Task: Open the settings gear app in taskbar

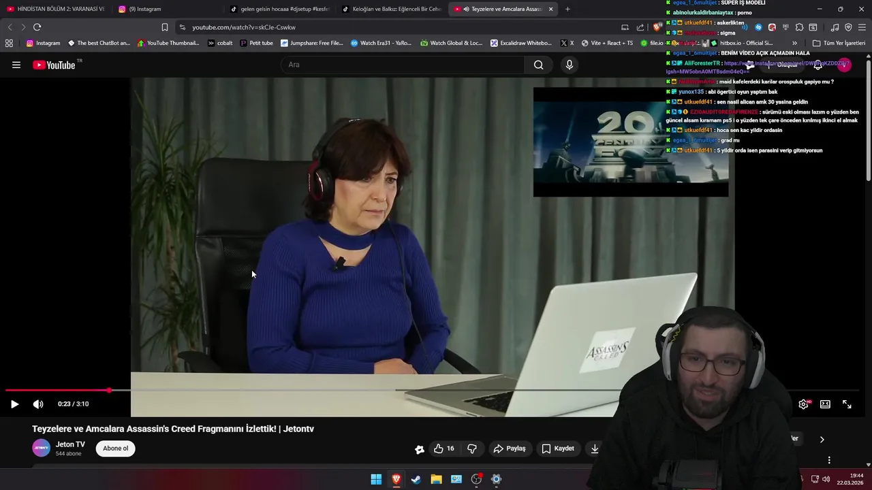Action: (497, 479)
